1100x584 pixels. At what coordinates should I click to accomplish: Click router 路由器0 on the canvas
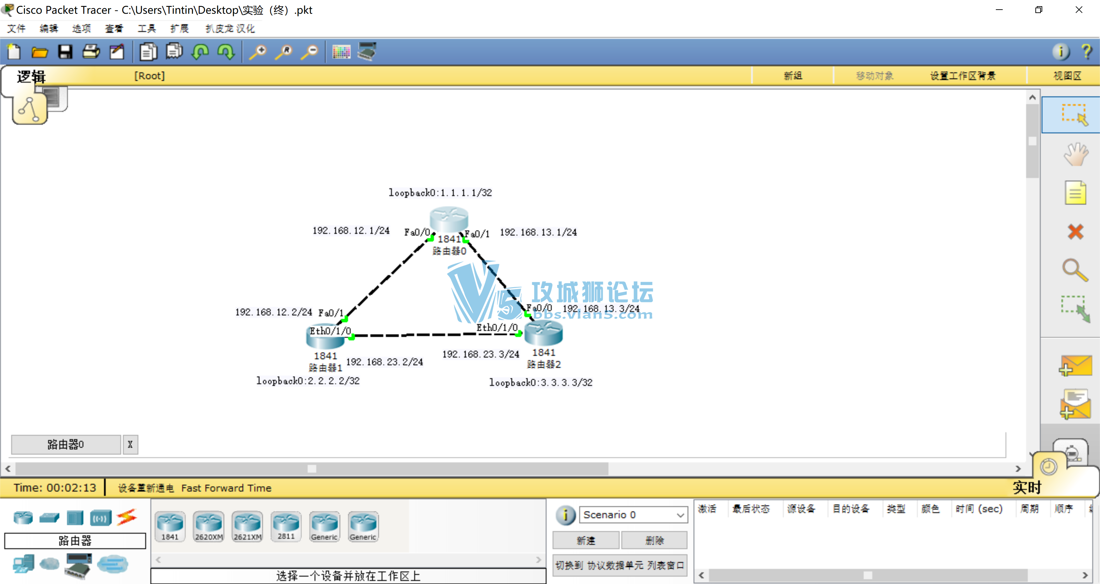[x=449, y=220]
